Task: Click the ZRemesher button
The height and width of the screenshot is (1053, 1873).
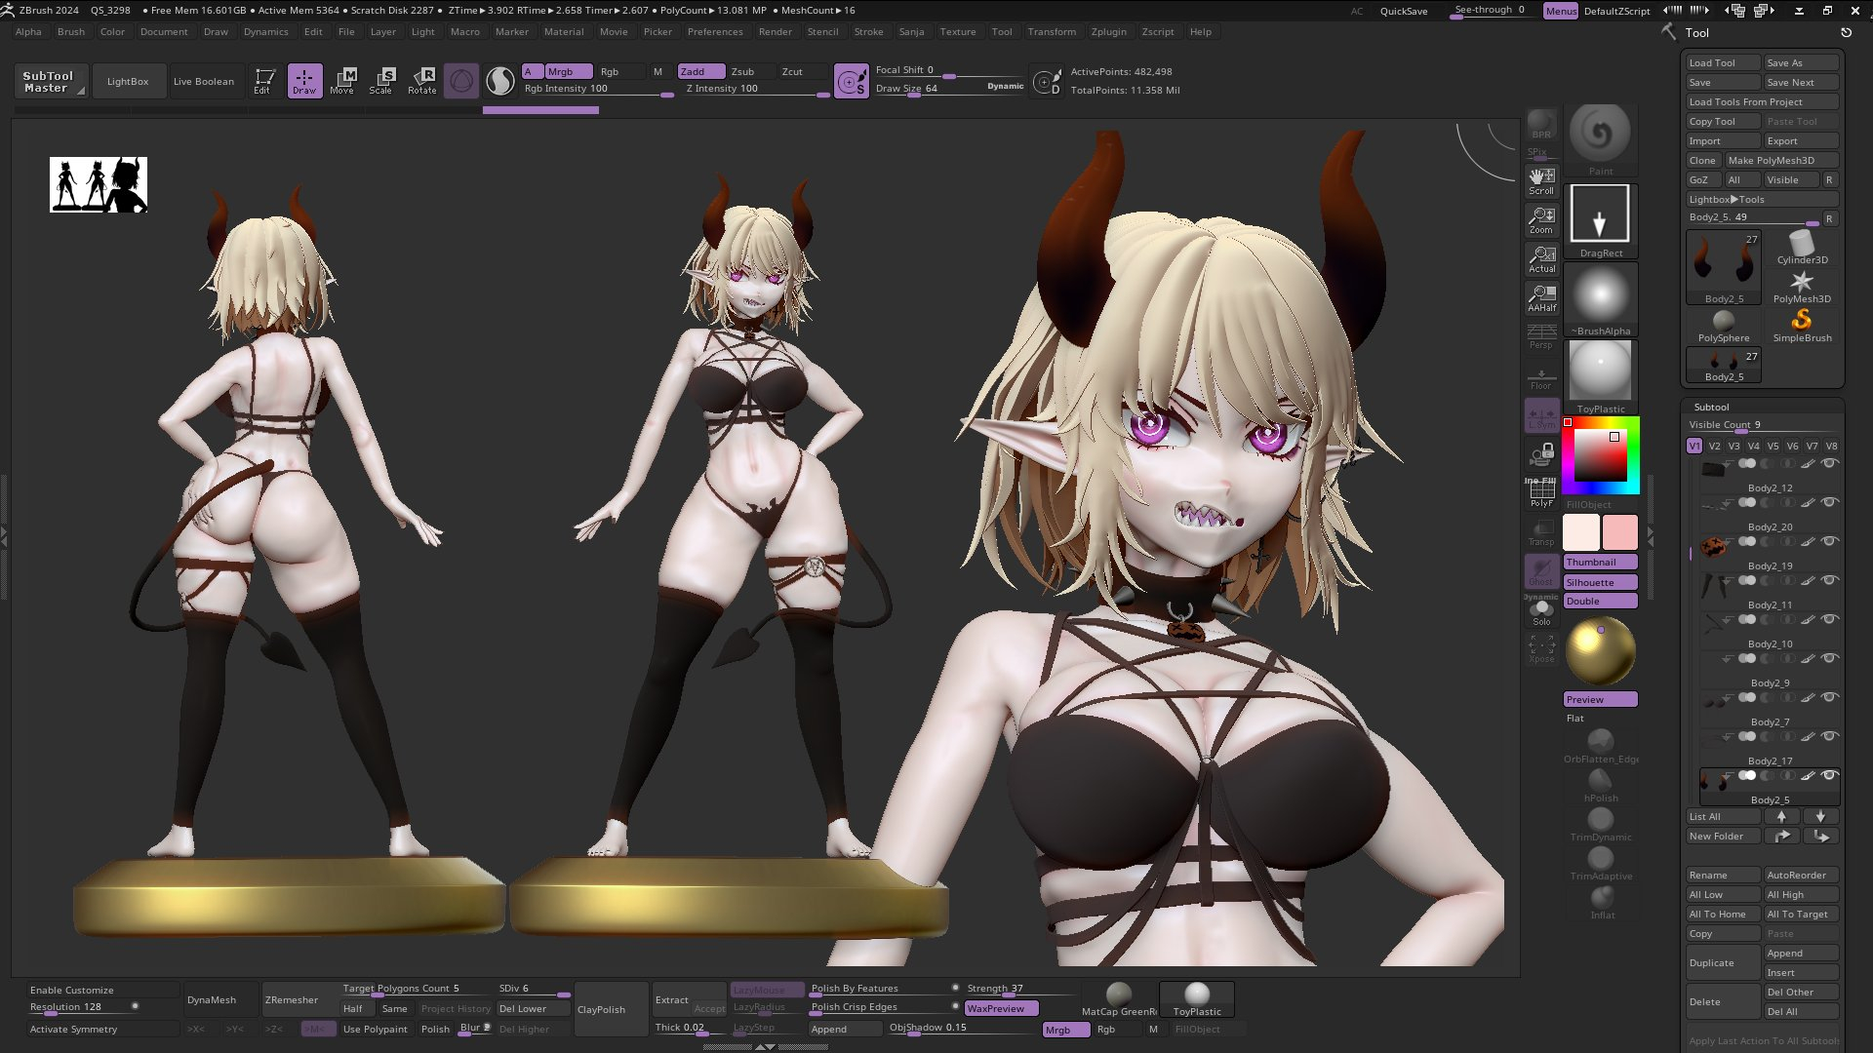Action: [292, 999]
